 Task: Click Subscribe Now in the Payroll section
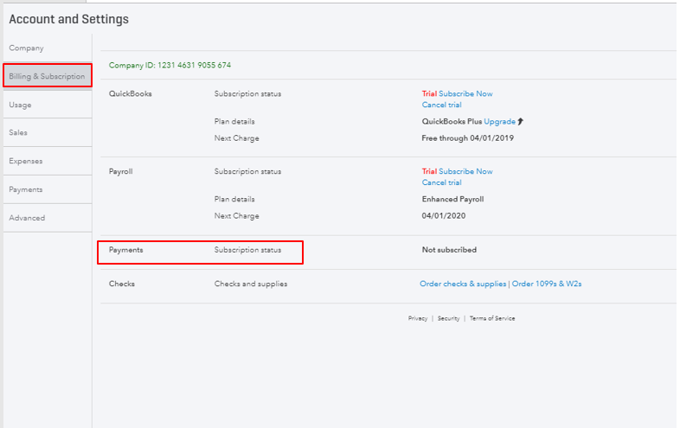pyautogui.click(x=465, y=171)
